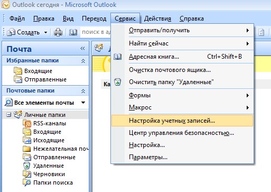The height and width of the screenshot is (192, 271).
Task: Click the address book search input field
Action: (x=96, y=32)
